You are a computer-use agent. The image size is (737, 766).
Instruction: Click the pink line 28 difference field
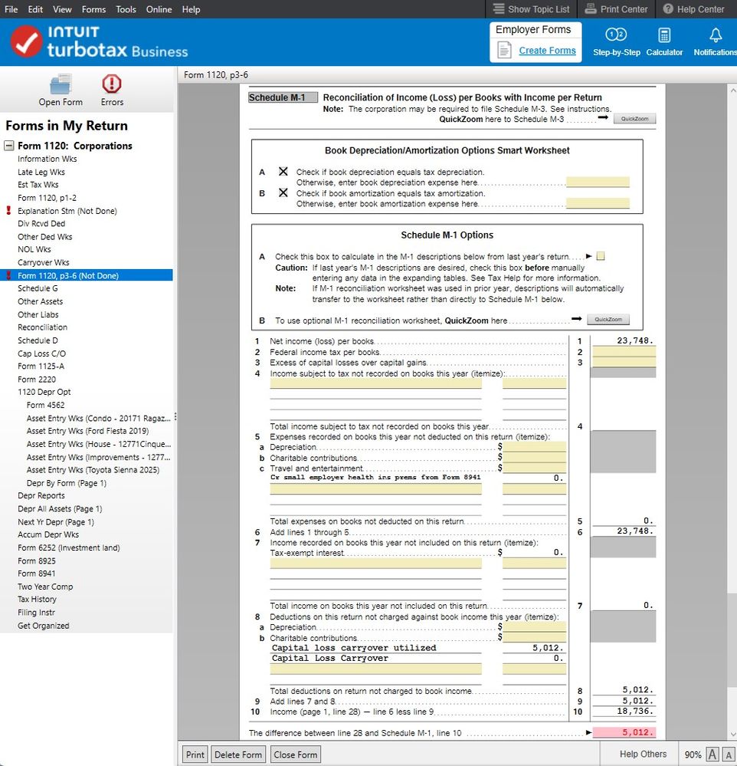[x=624, y=732]
